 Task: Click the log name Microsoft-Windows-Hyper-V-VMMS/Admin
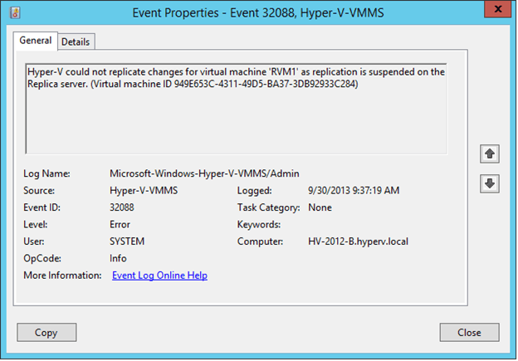[204, 173]
